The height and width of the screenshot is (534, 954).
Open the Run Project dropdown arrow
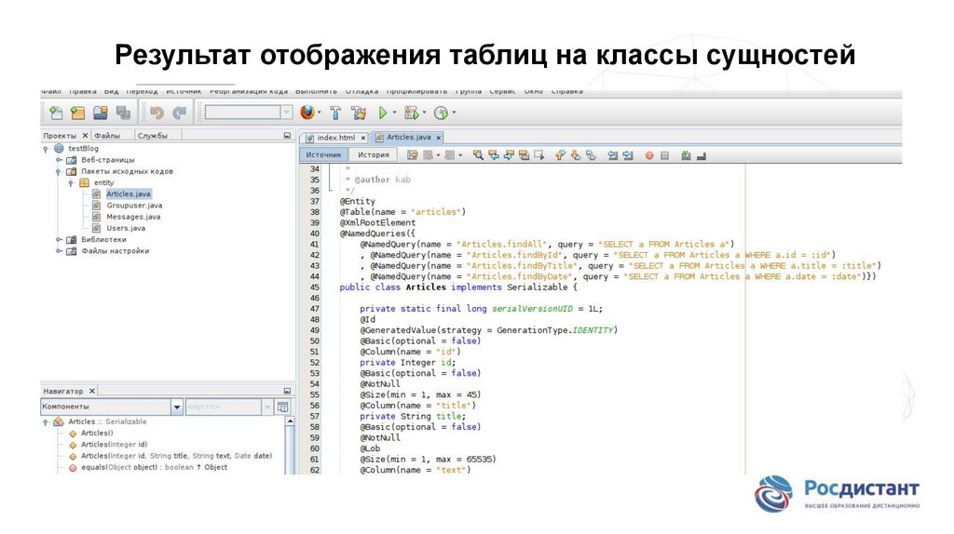pyautogui.click(x=394, y=113)
